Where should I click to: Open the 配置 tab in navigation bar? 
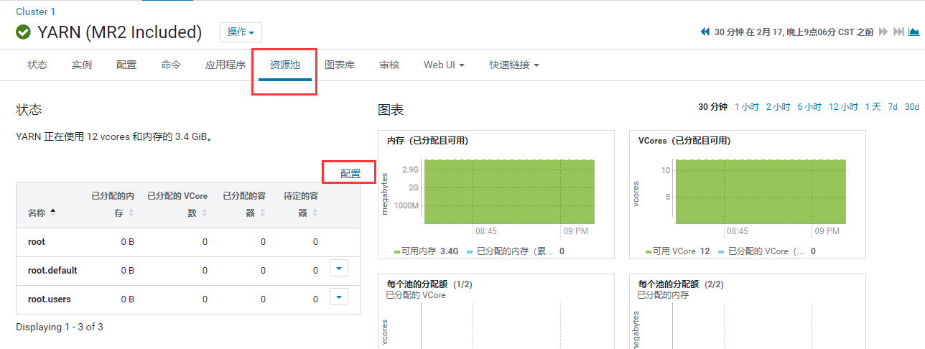pyautogui.click(x=126, y=65)
